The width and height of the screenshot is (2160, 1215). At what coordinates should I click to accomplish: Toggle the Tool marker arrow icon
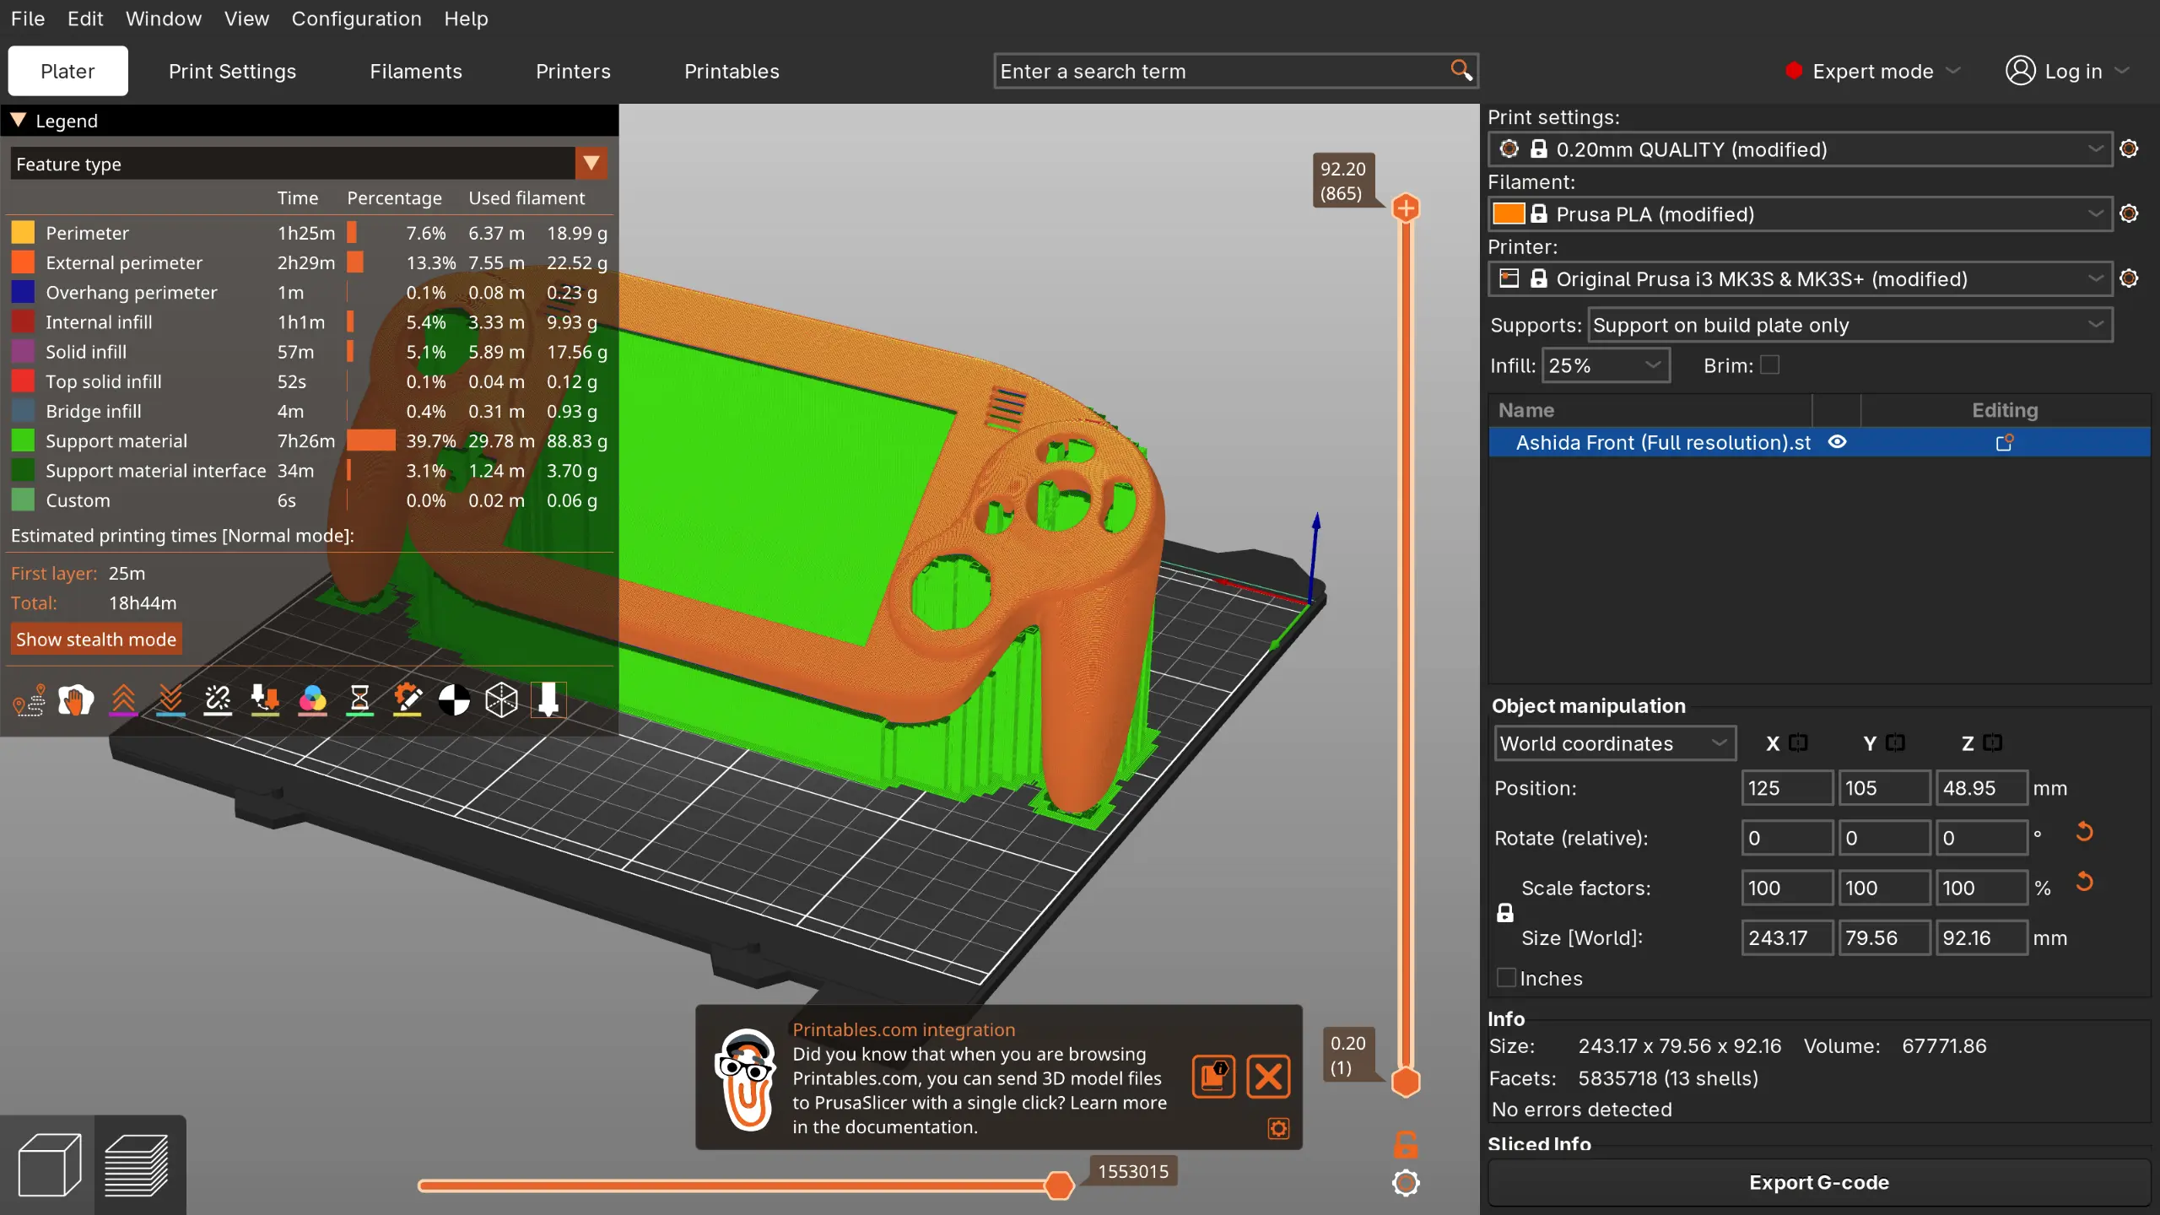coord(548,700)
